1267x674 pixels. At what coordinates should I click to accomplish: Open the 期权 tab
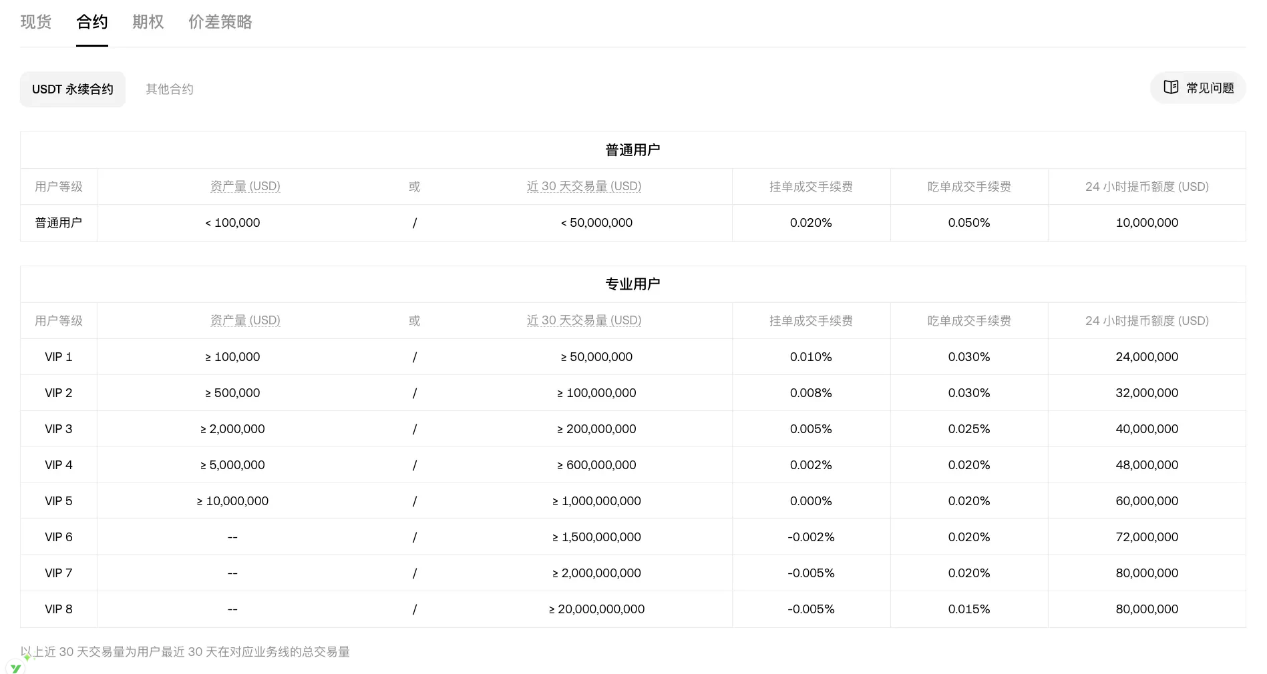(148, 22)
